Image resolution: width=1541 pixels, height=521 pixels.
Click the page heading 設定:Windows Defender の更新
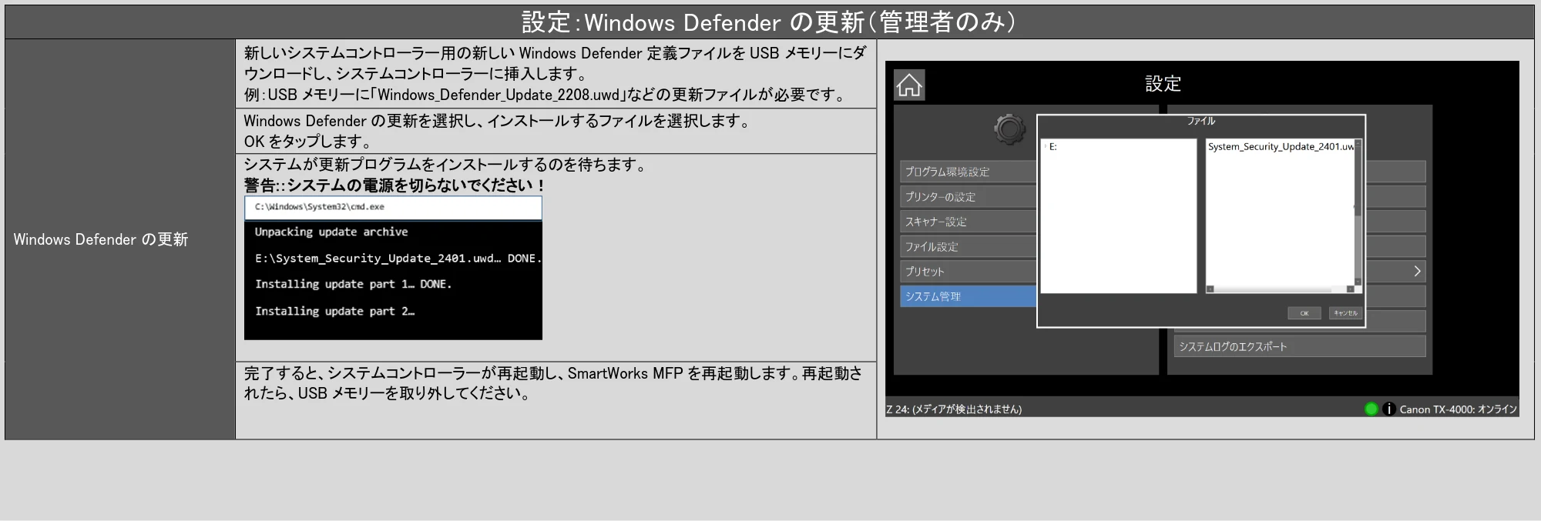(769, 22)
